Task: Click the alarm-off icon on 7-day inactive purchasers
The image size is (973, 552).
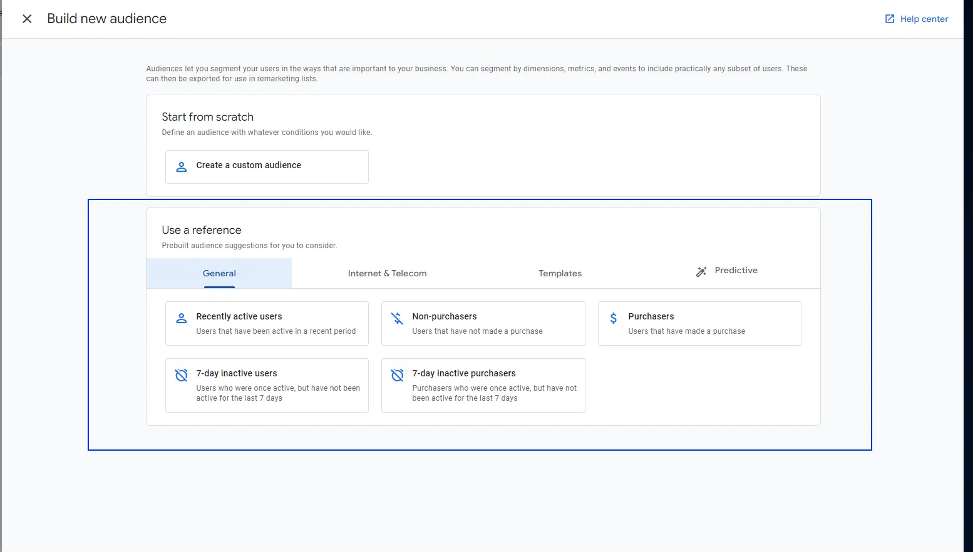Action: click(398, 375)
